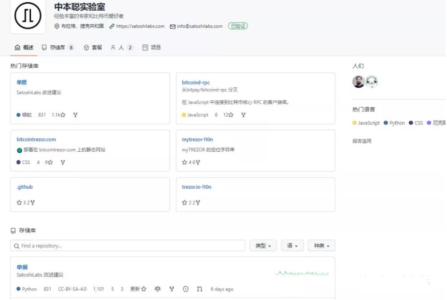
Task: Click the envelope mail icon
Action: click(172, 27)
